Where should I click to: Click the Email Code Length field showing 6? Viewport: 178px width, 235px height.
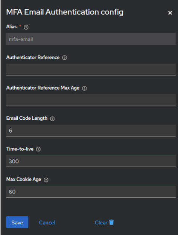pos(91,131)
